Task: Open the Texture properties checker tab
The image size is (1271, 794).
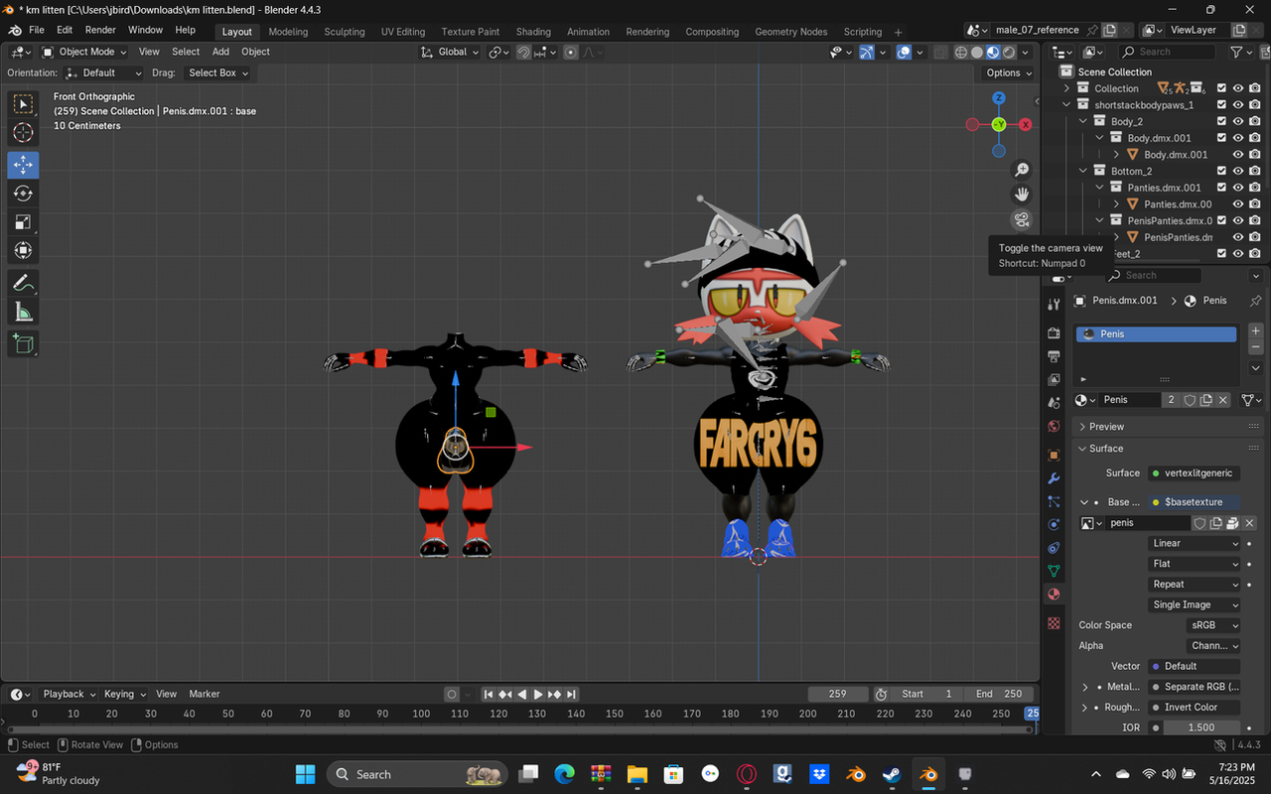Action: [x=1055, y=623]
